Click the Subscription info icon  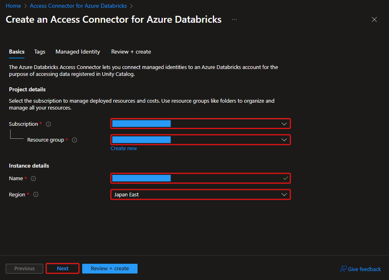point(48,124)
